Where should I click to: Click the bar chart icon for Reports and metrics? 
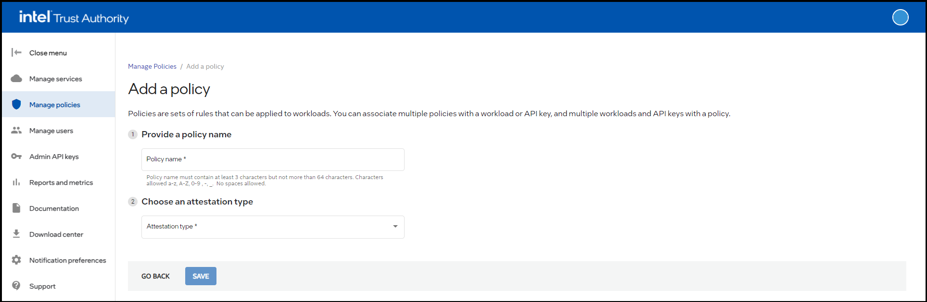point(16,182)
